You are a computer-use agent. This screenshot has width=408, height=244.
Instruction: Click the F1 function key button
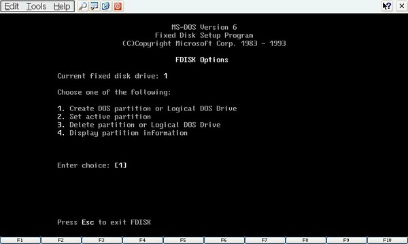point(20,241)
